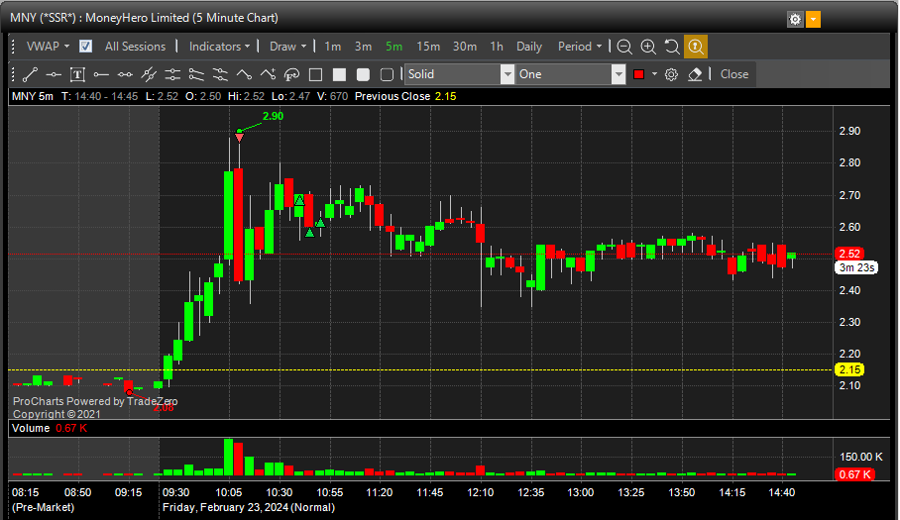Click the yellow 2.15 previous close tag
This screenshot has width=900, height=520.
[849, 369]
